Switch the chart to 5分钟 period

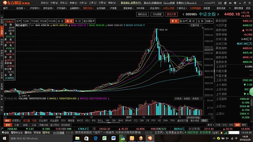[x=26, y=21]
